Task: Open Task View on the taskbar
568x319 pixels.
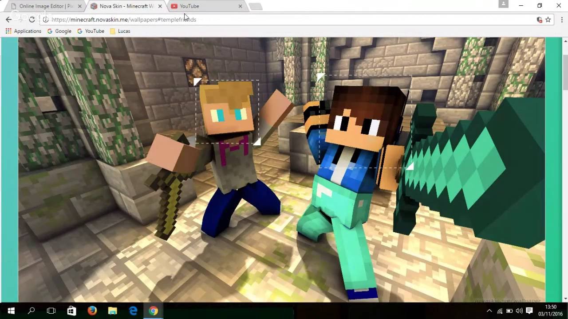Action: (x=51, y=311)
